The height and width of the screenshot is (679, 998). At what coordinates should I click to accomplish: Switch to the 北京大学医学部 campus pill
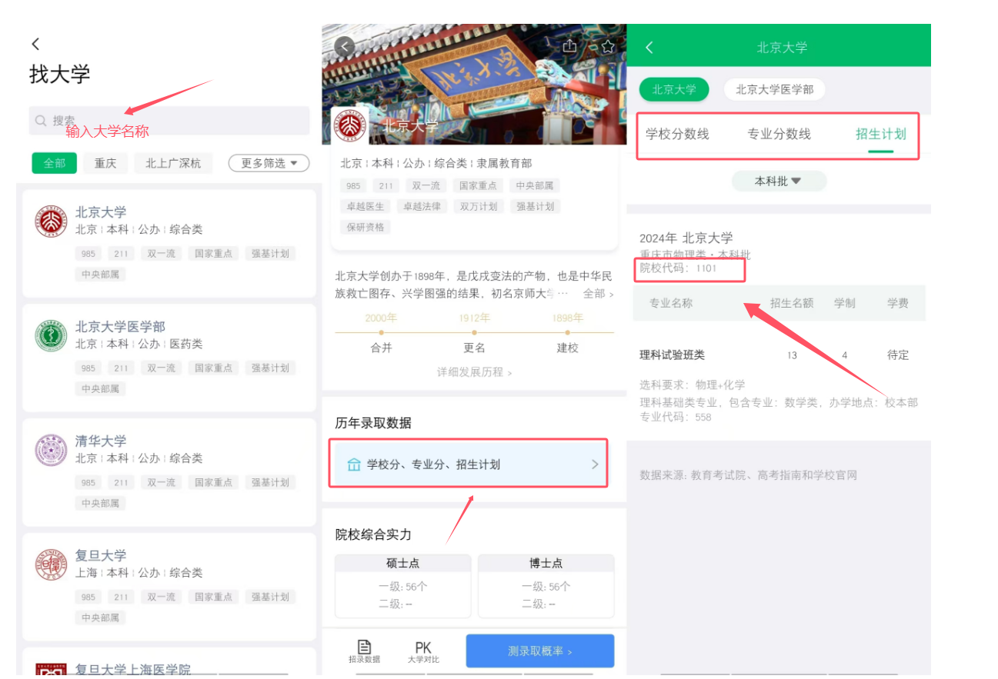[x=774, y=89]
